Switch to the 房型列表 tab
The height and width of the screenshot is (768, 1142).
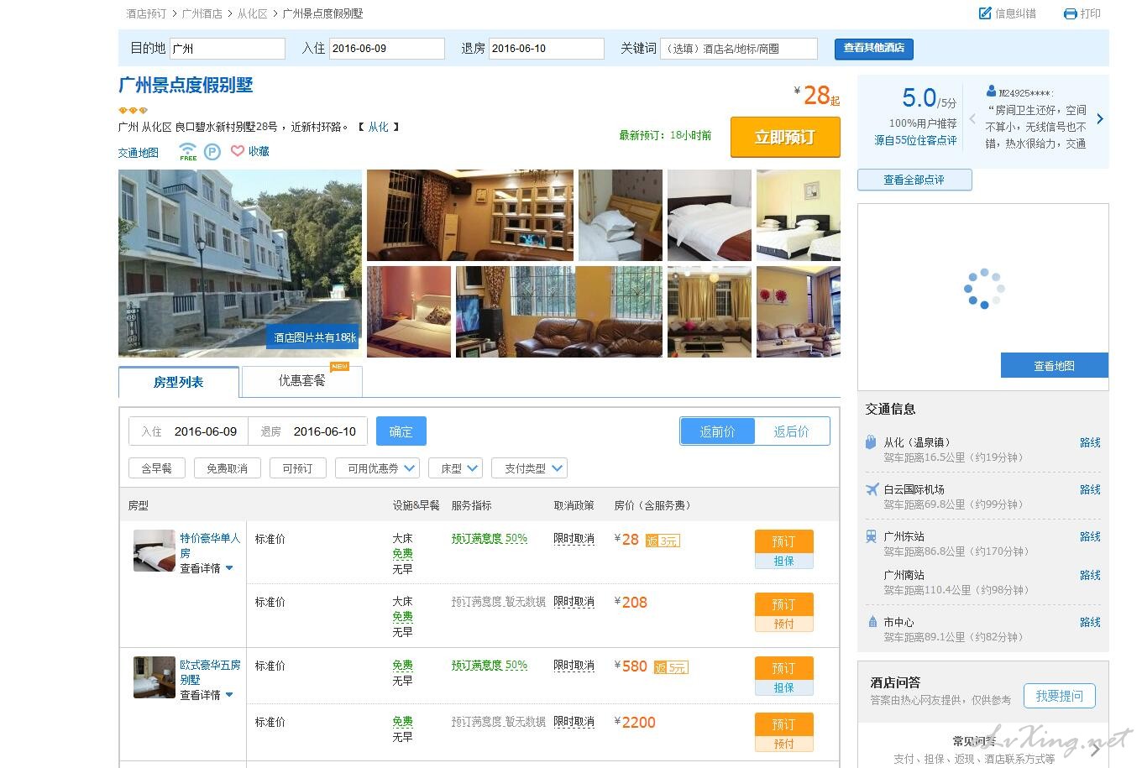pyautogui.click(x=179, y=382)
